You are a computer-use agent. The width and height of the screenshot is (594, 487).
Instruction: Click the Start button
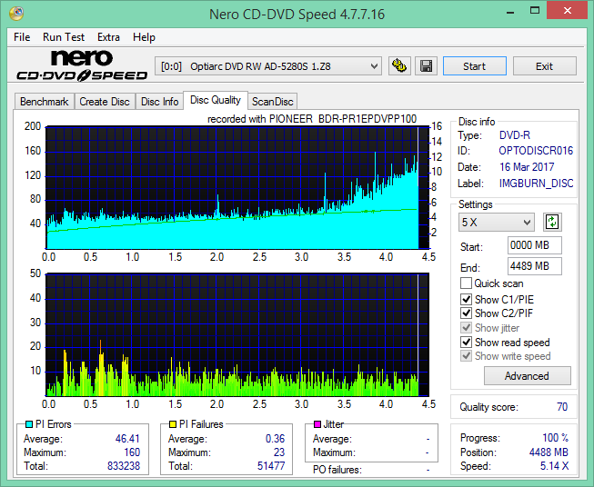tap(474, 66)
